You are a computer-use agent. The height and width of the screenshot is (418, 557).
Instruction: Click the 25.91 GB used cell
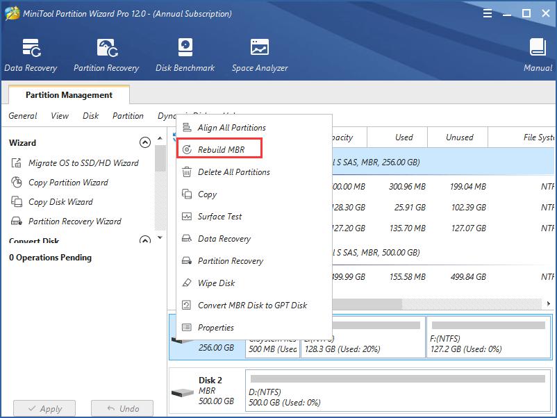pyautogui.click(x=410, y=208)
